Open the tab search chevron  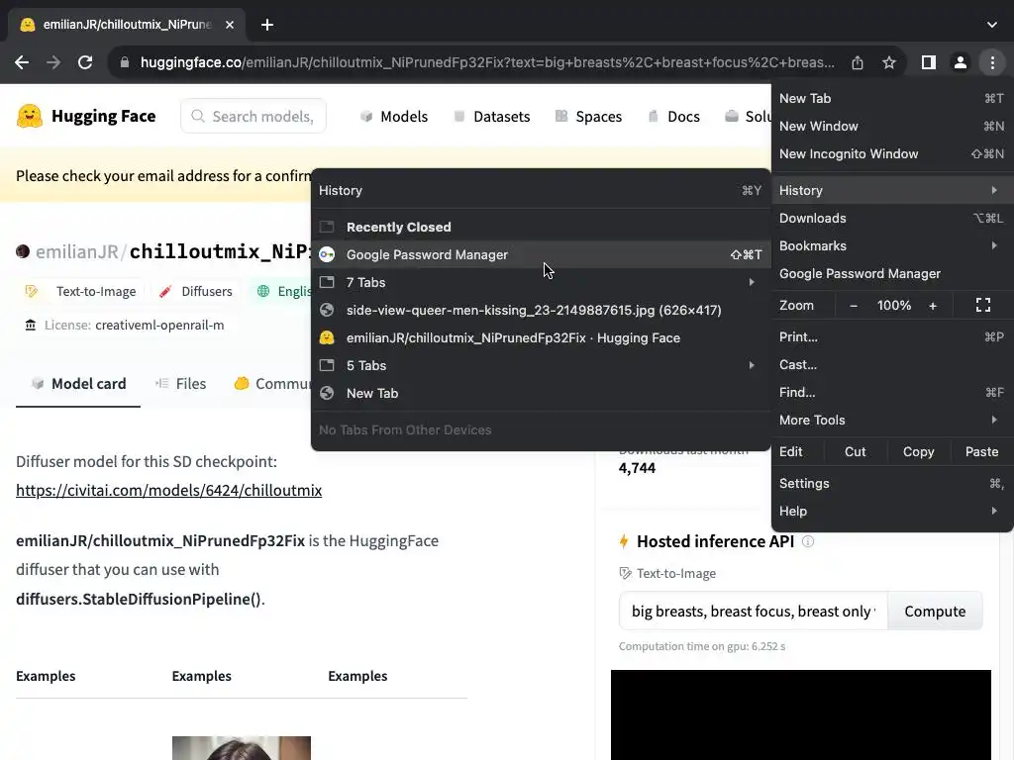coord(992,25)
